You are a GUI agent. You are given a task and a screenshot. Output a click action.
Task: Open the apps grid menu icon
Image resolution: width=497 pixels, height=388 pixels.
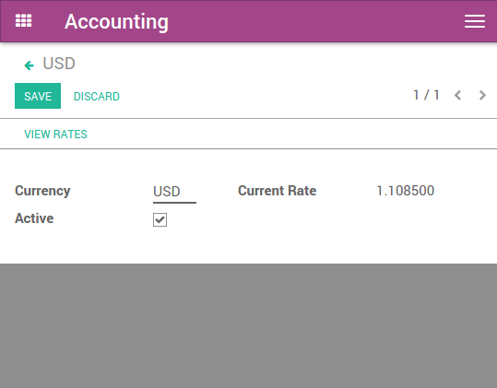point(23,21)
